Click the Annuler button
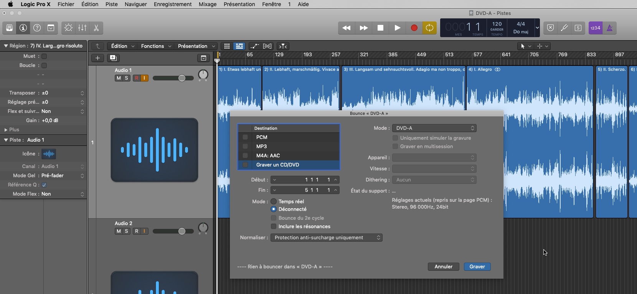 tap(444, 266)
